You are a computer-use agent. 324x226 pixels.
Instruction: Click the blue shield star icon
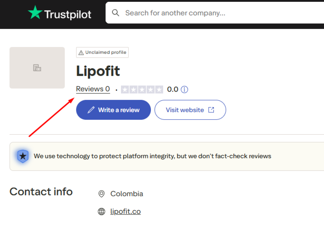[23, 156]
